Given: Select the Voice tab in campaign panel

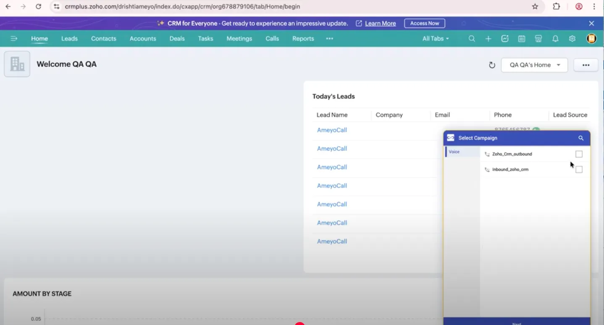Looking at the screenshot, I should pos(462,152).
